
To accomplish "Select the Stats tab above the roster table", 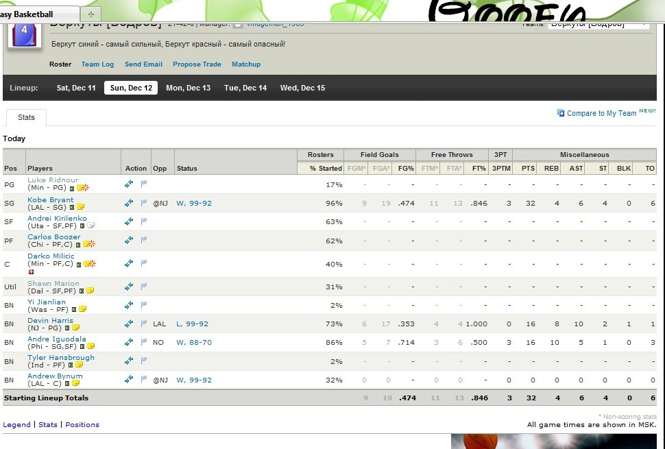I will [26, 117].
